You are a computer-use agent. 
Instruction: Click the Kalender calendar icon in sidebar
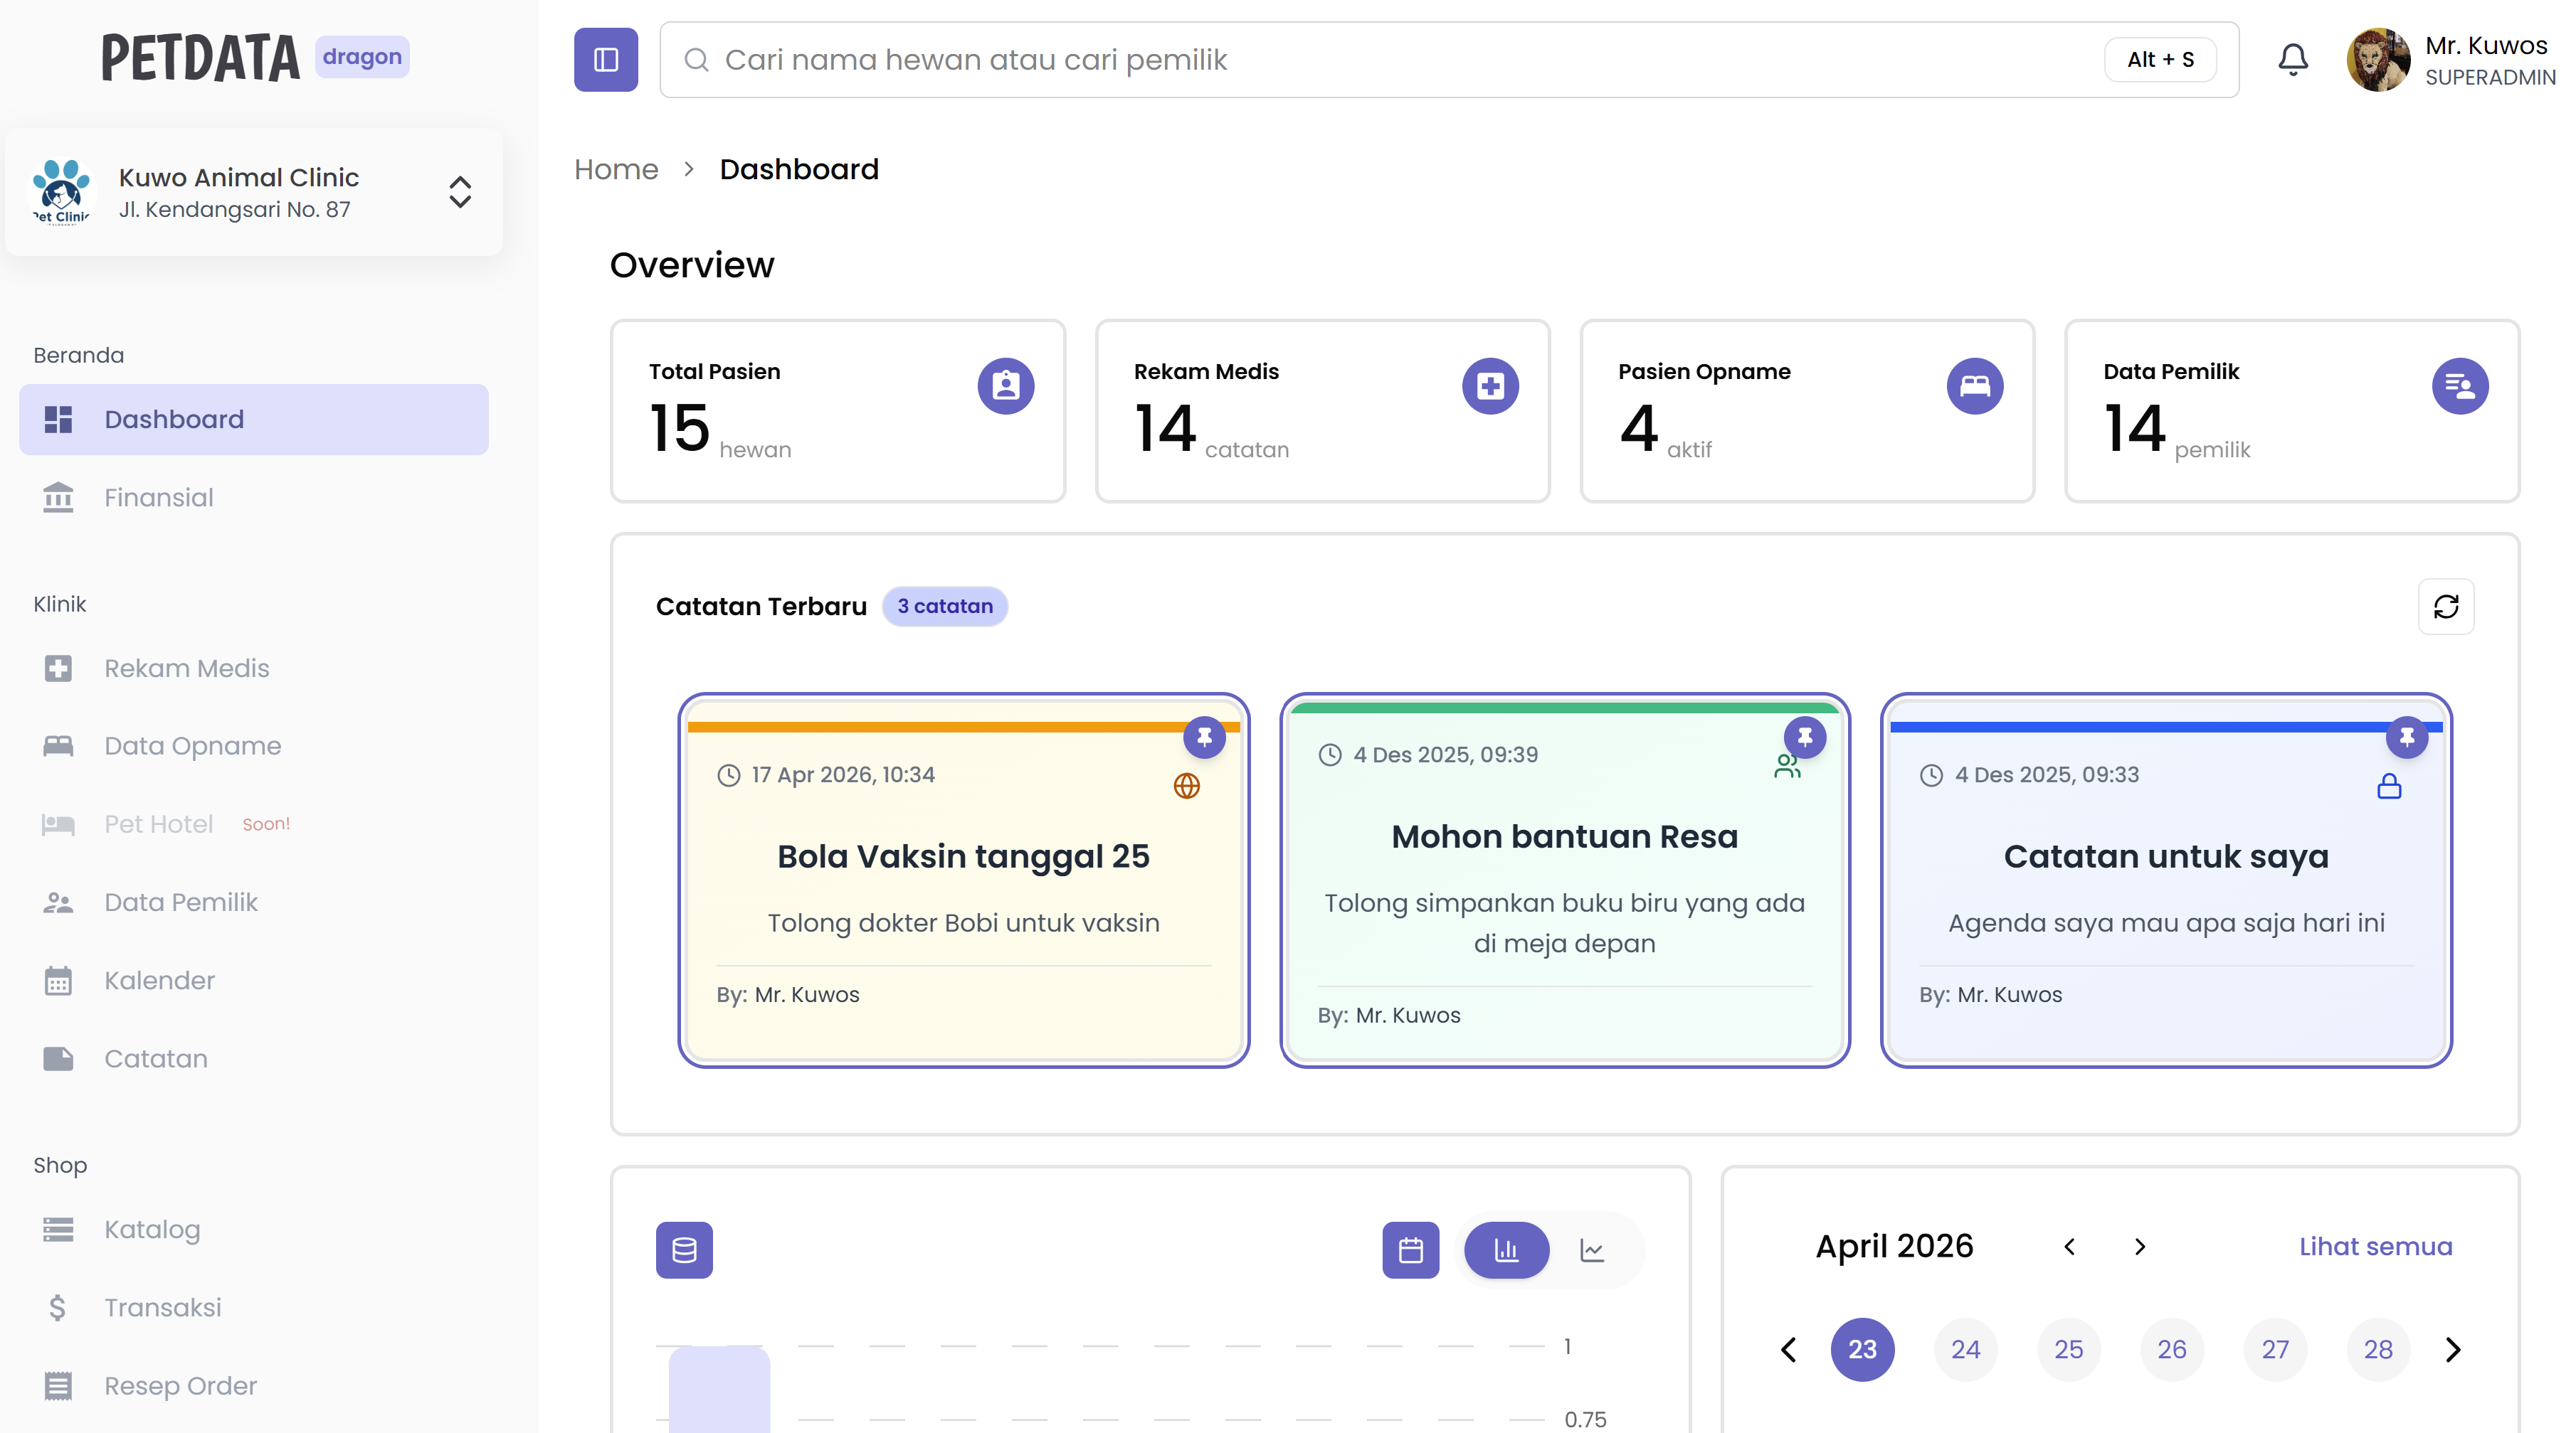point(58,980)
